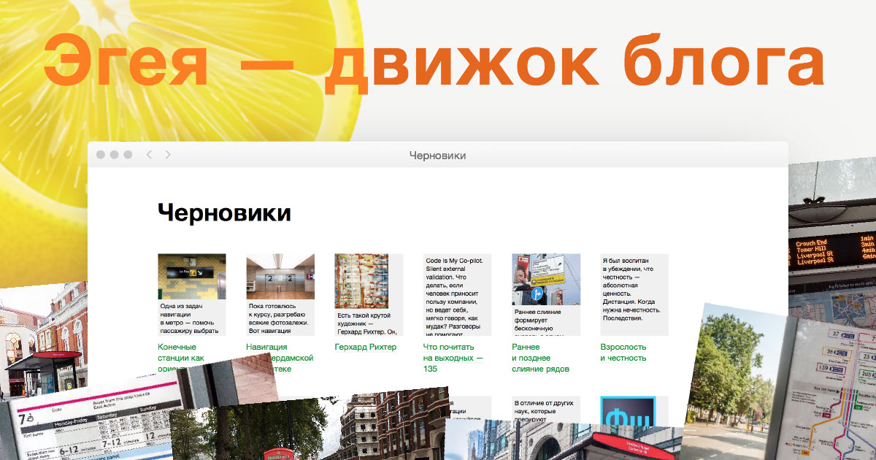Open the Gerhard Richter painting thumbnail
The image size is (876, 460).
click(362, 281)
